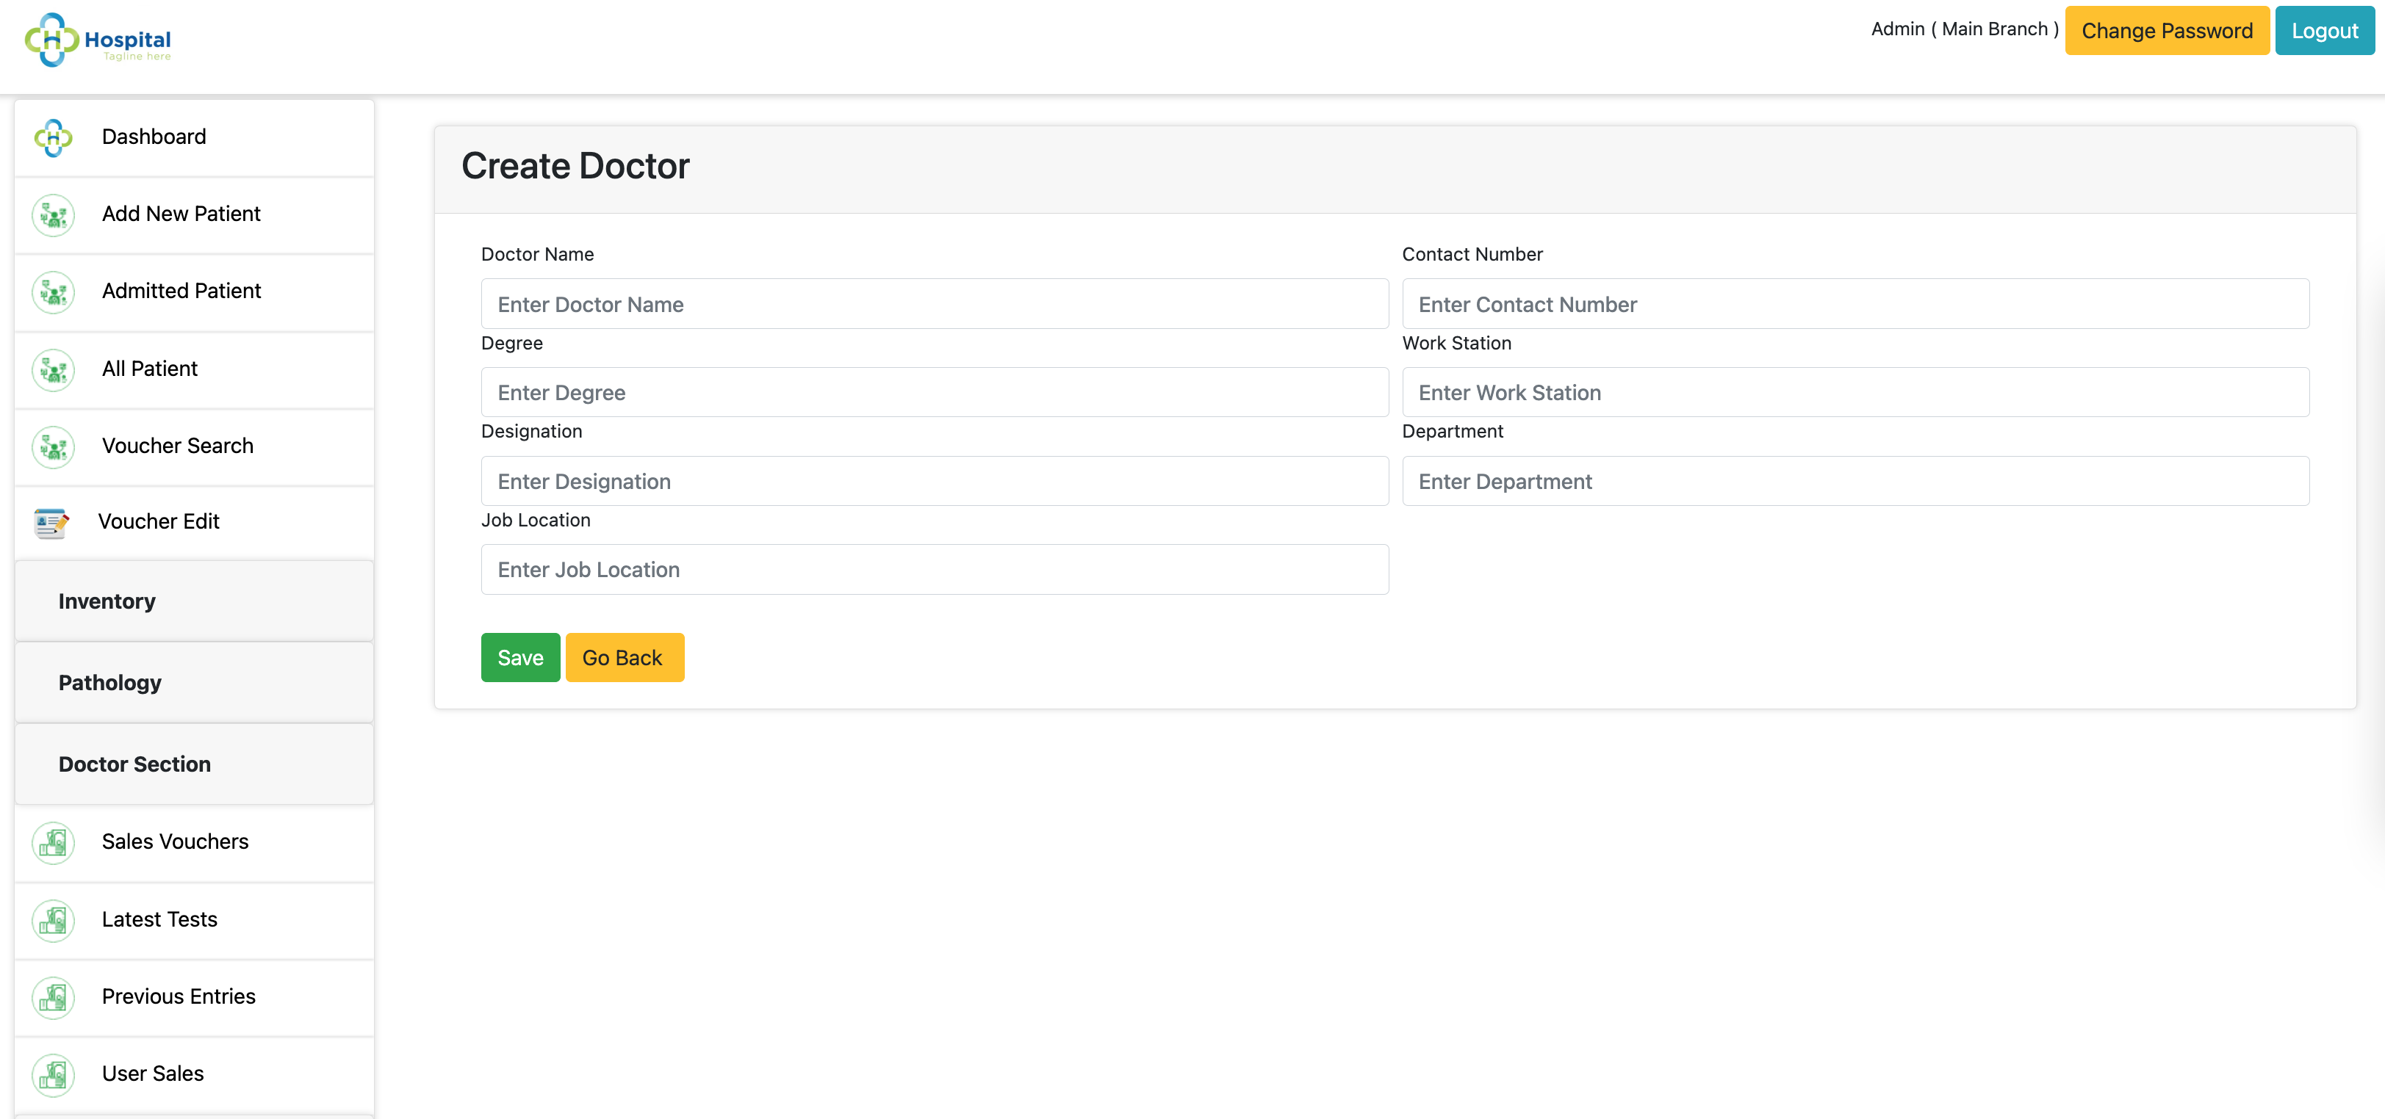Image resolution: width=2385 pixels, height=1119 pixels.
Task: Click the Latest Tests icon
Action: coord(53,920)
